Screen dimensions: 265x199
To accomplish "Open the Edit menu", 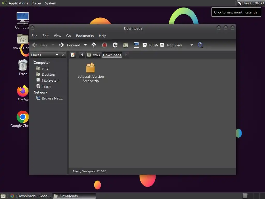I will pyautogui.click(x=45, y=36).
